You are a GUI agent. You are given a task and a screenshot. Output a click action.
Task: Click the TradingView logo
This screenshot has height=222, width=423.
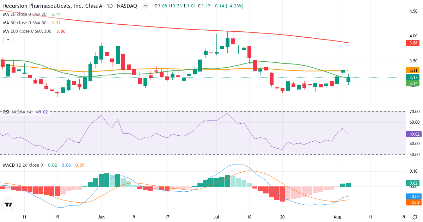click(x=8, y=204)
